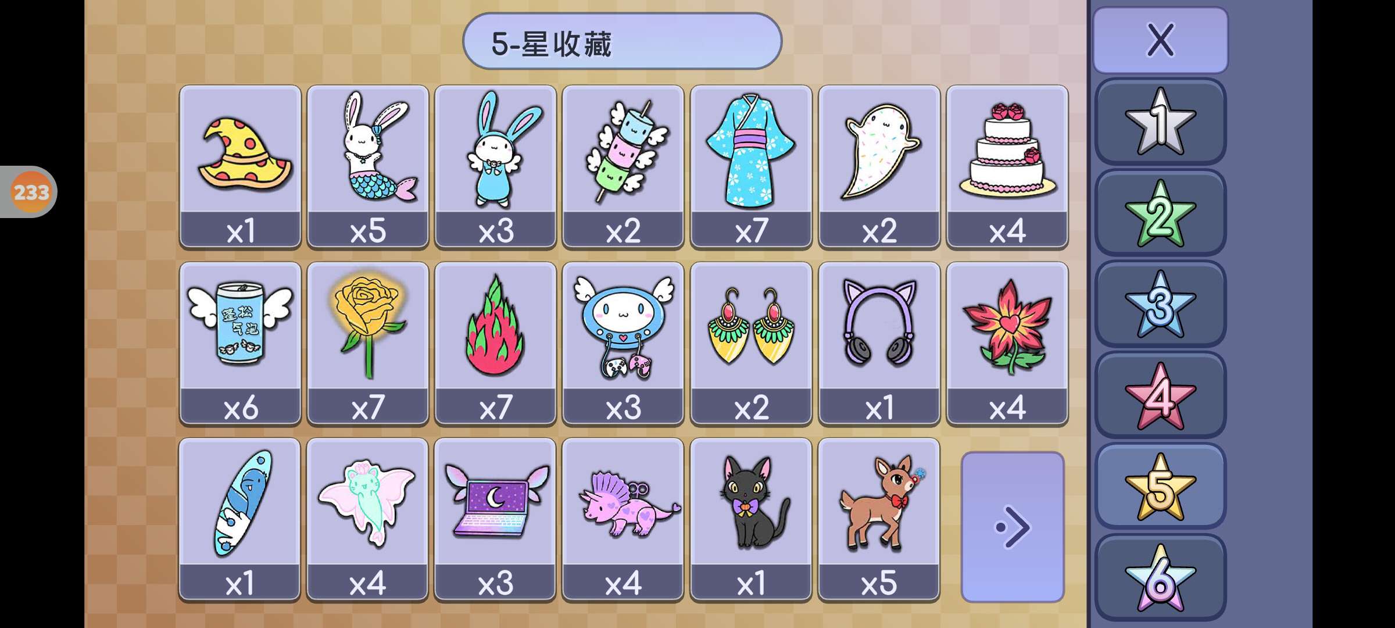Select the purple cat-ear headphones
Viewport: 1395px width, 628px height.
(879, 343)
